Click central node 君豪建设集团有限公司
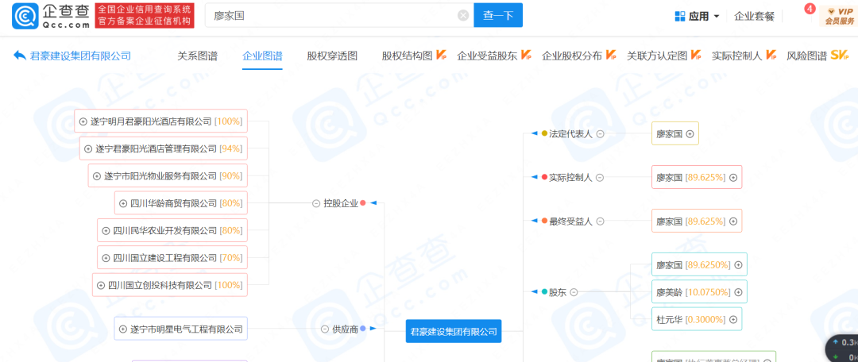The width and height of the screenshot is (858, 362). 454,331
